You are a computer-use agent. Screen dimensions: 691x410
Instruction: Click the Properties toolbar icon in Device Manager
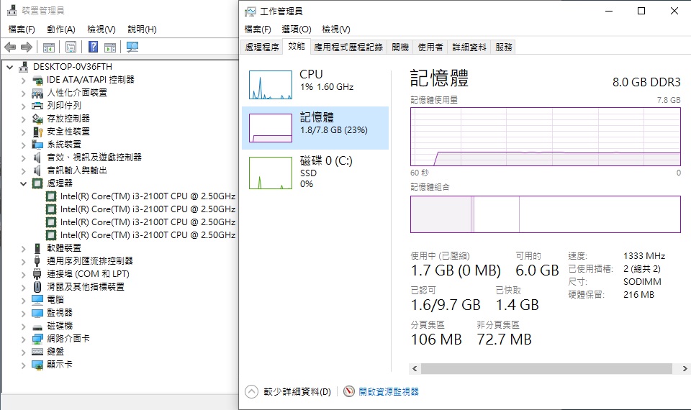pos(71,47)
